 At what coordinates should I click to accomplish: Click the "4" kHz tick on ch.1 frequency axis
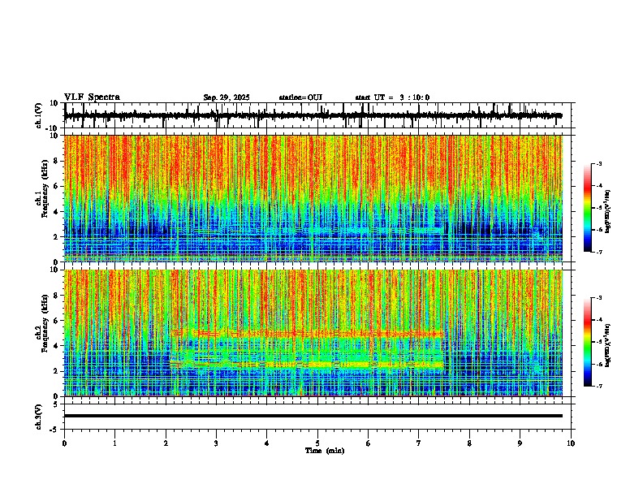pos(57,211)
